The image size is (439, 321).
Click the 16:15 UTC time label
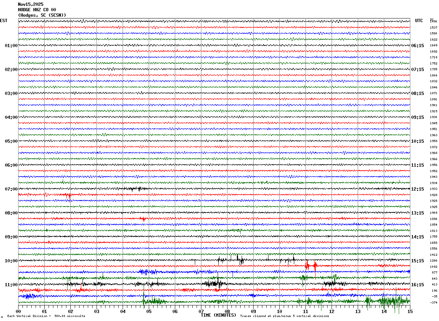click(418, 285)
